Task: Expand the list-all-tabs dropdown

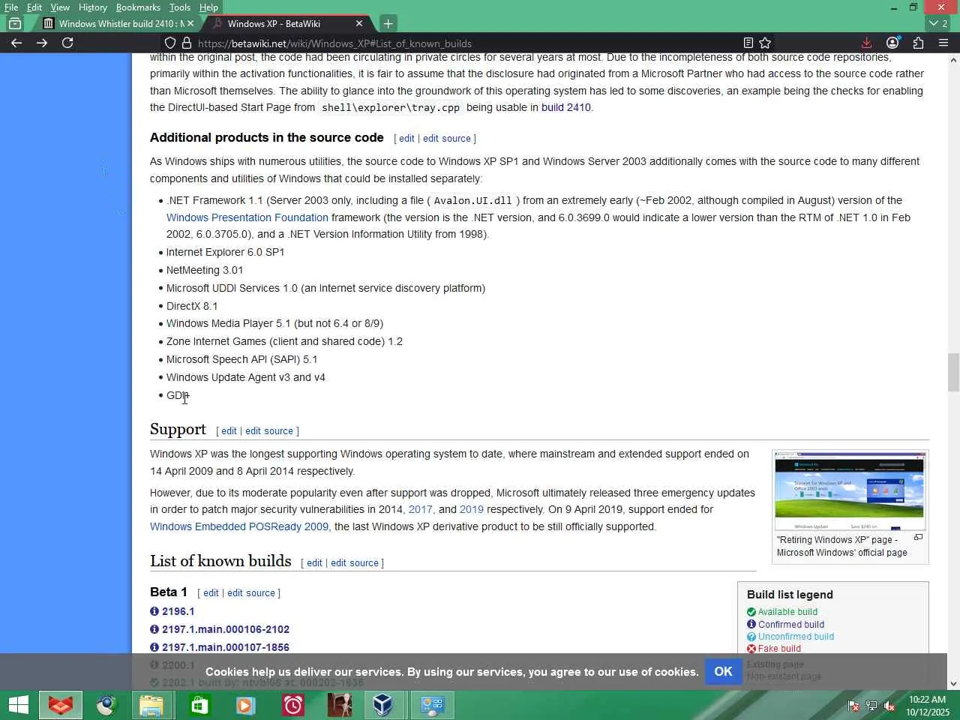Action: point(938,23)
